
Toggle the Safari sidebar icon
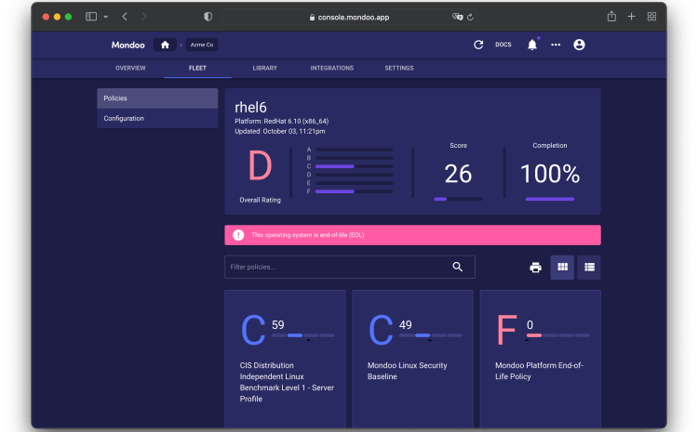coord(91,17)
